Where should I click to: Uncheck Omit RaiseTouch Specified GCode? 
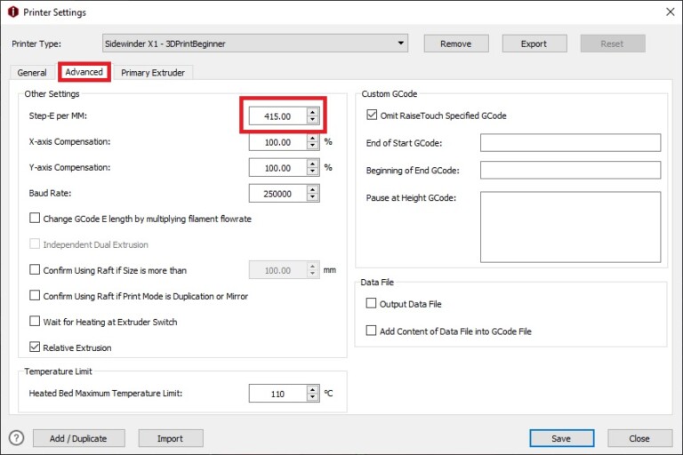(372, 115)
